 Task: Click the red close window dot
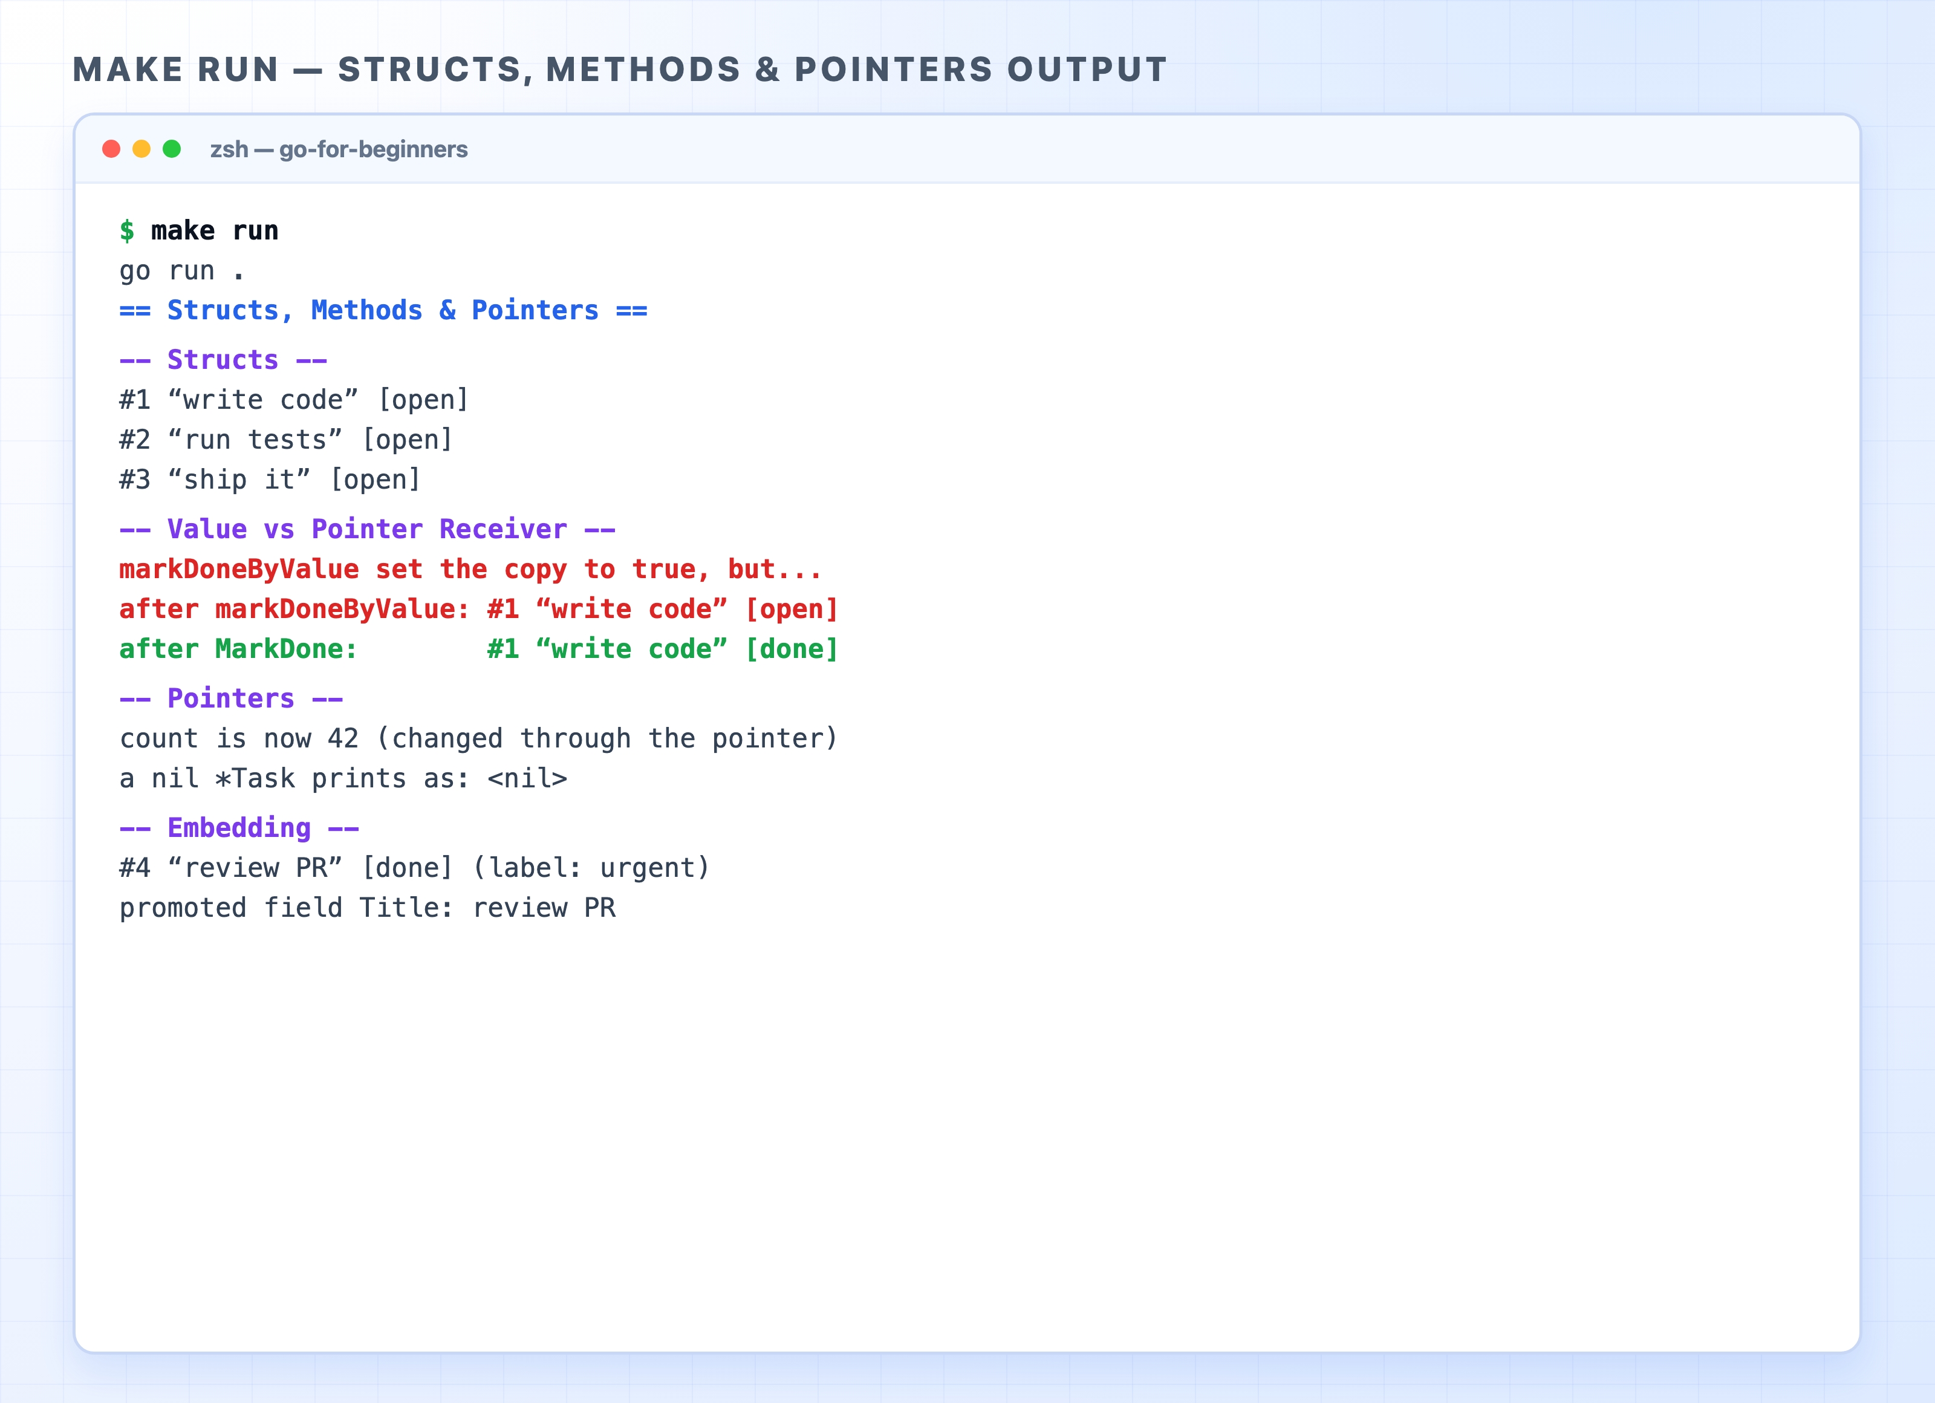111,149
